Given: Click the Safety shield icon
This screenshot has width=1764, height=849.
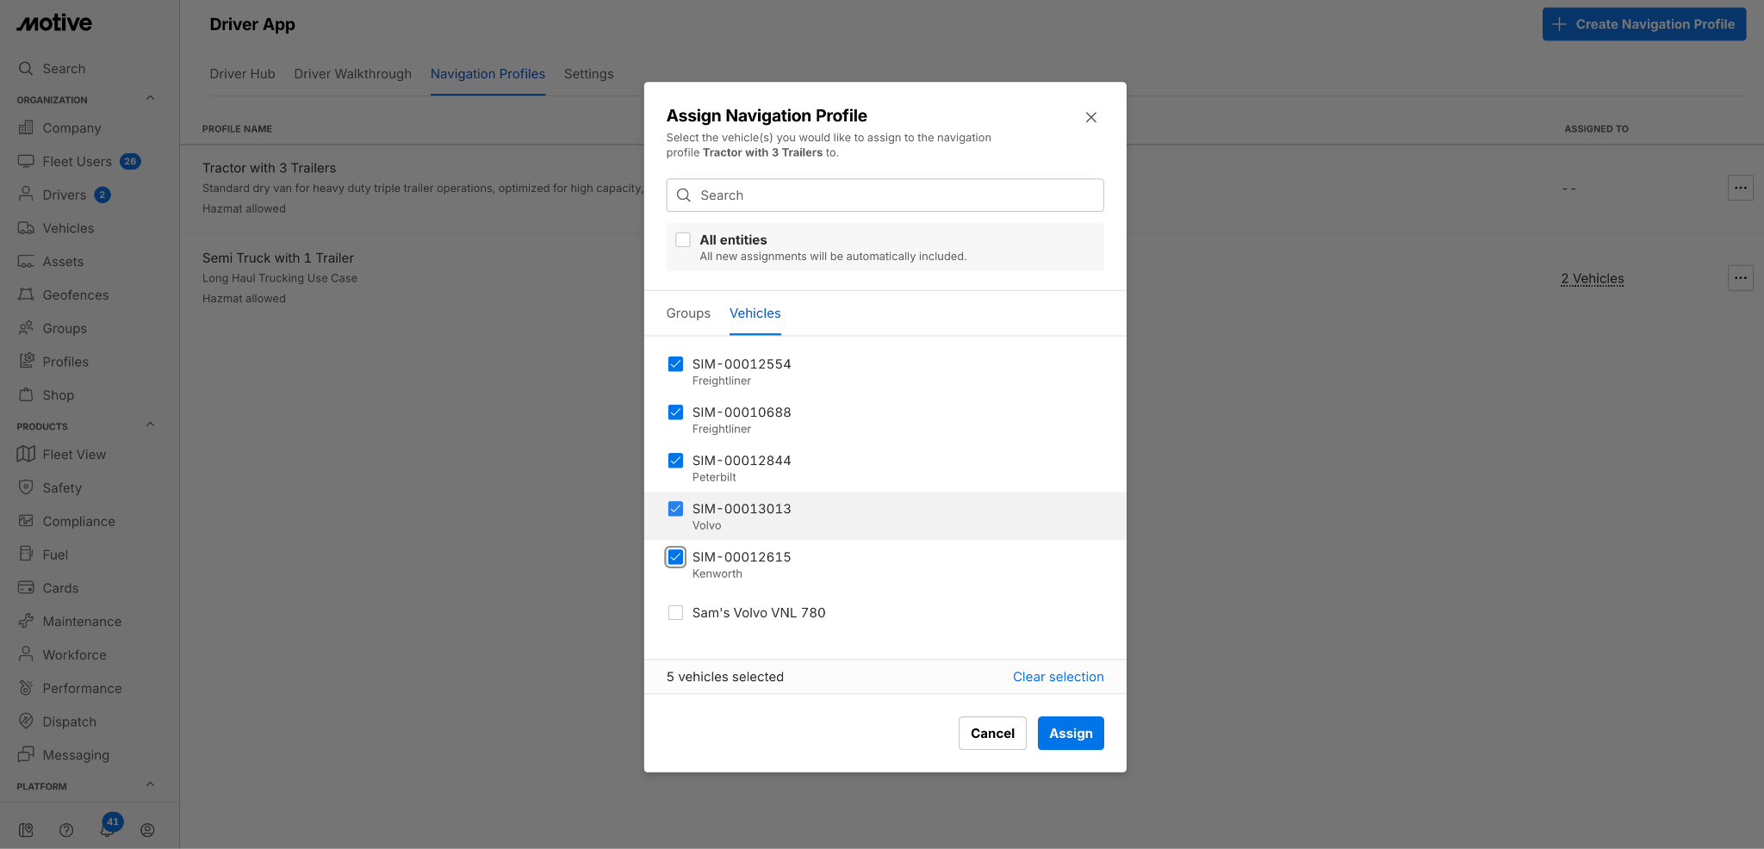Looking at the screenshot, I should point(26,488).
